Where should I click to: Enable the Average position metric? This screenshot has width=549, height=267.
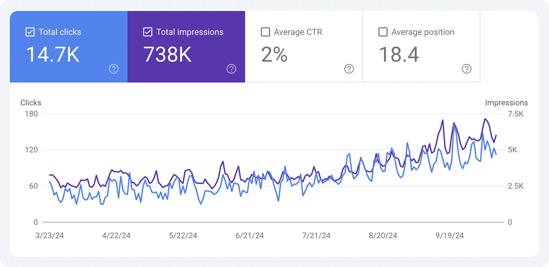pos(382,32)
